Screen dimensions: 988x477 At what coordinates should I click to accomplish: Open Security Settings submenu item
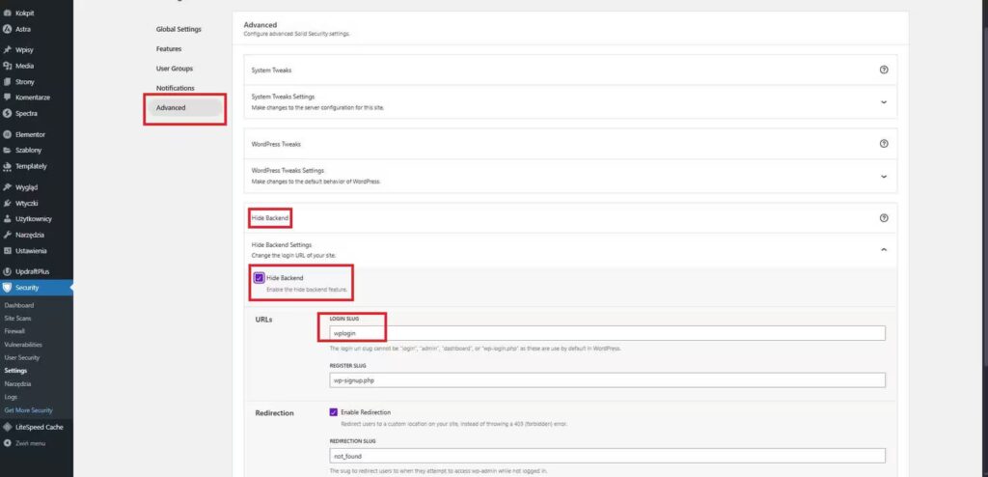(15, 371)
